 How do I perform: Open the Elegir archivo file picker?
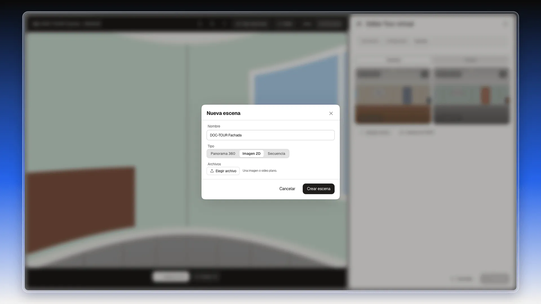(223, 171)
